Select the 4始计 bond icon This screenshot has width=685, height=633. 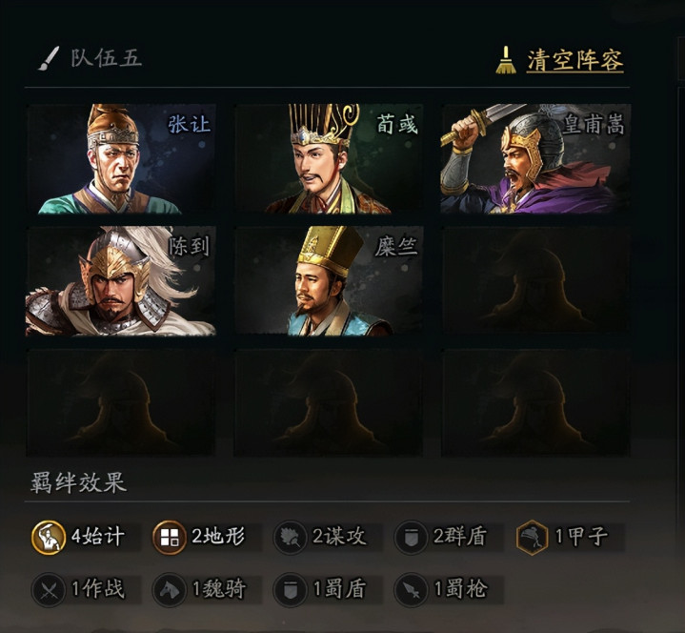click(x=49, y=538)
